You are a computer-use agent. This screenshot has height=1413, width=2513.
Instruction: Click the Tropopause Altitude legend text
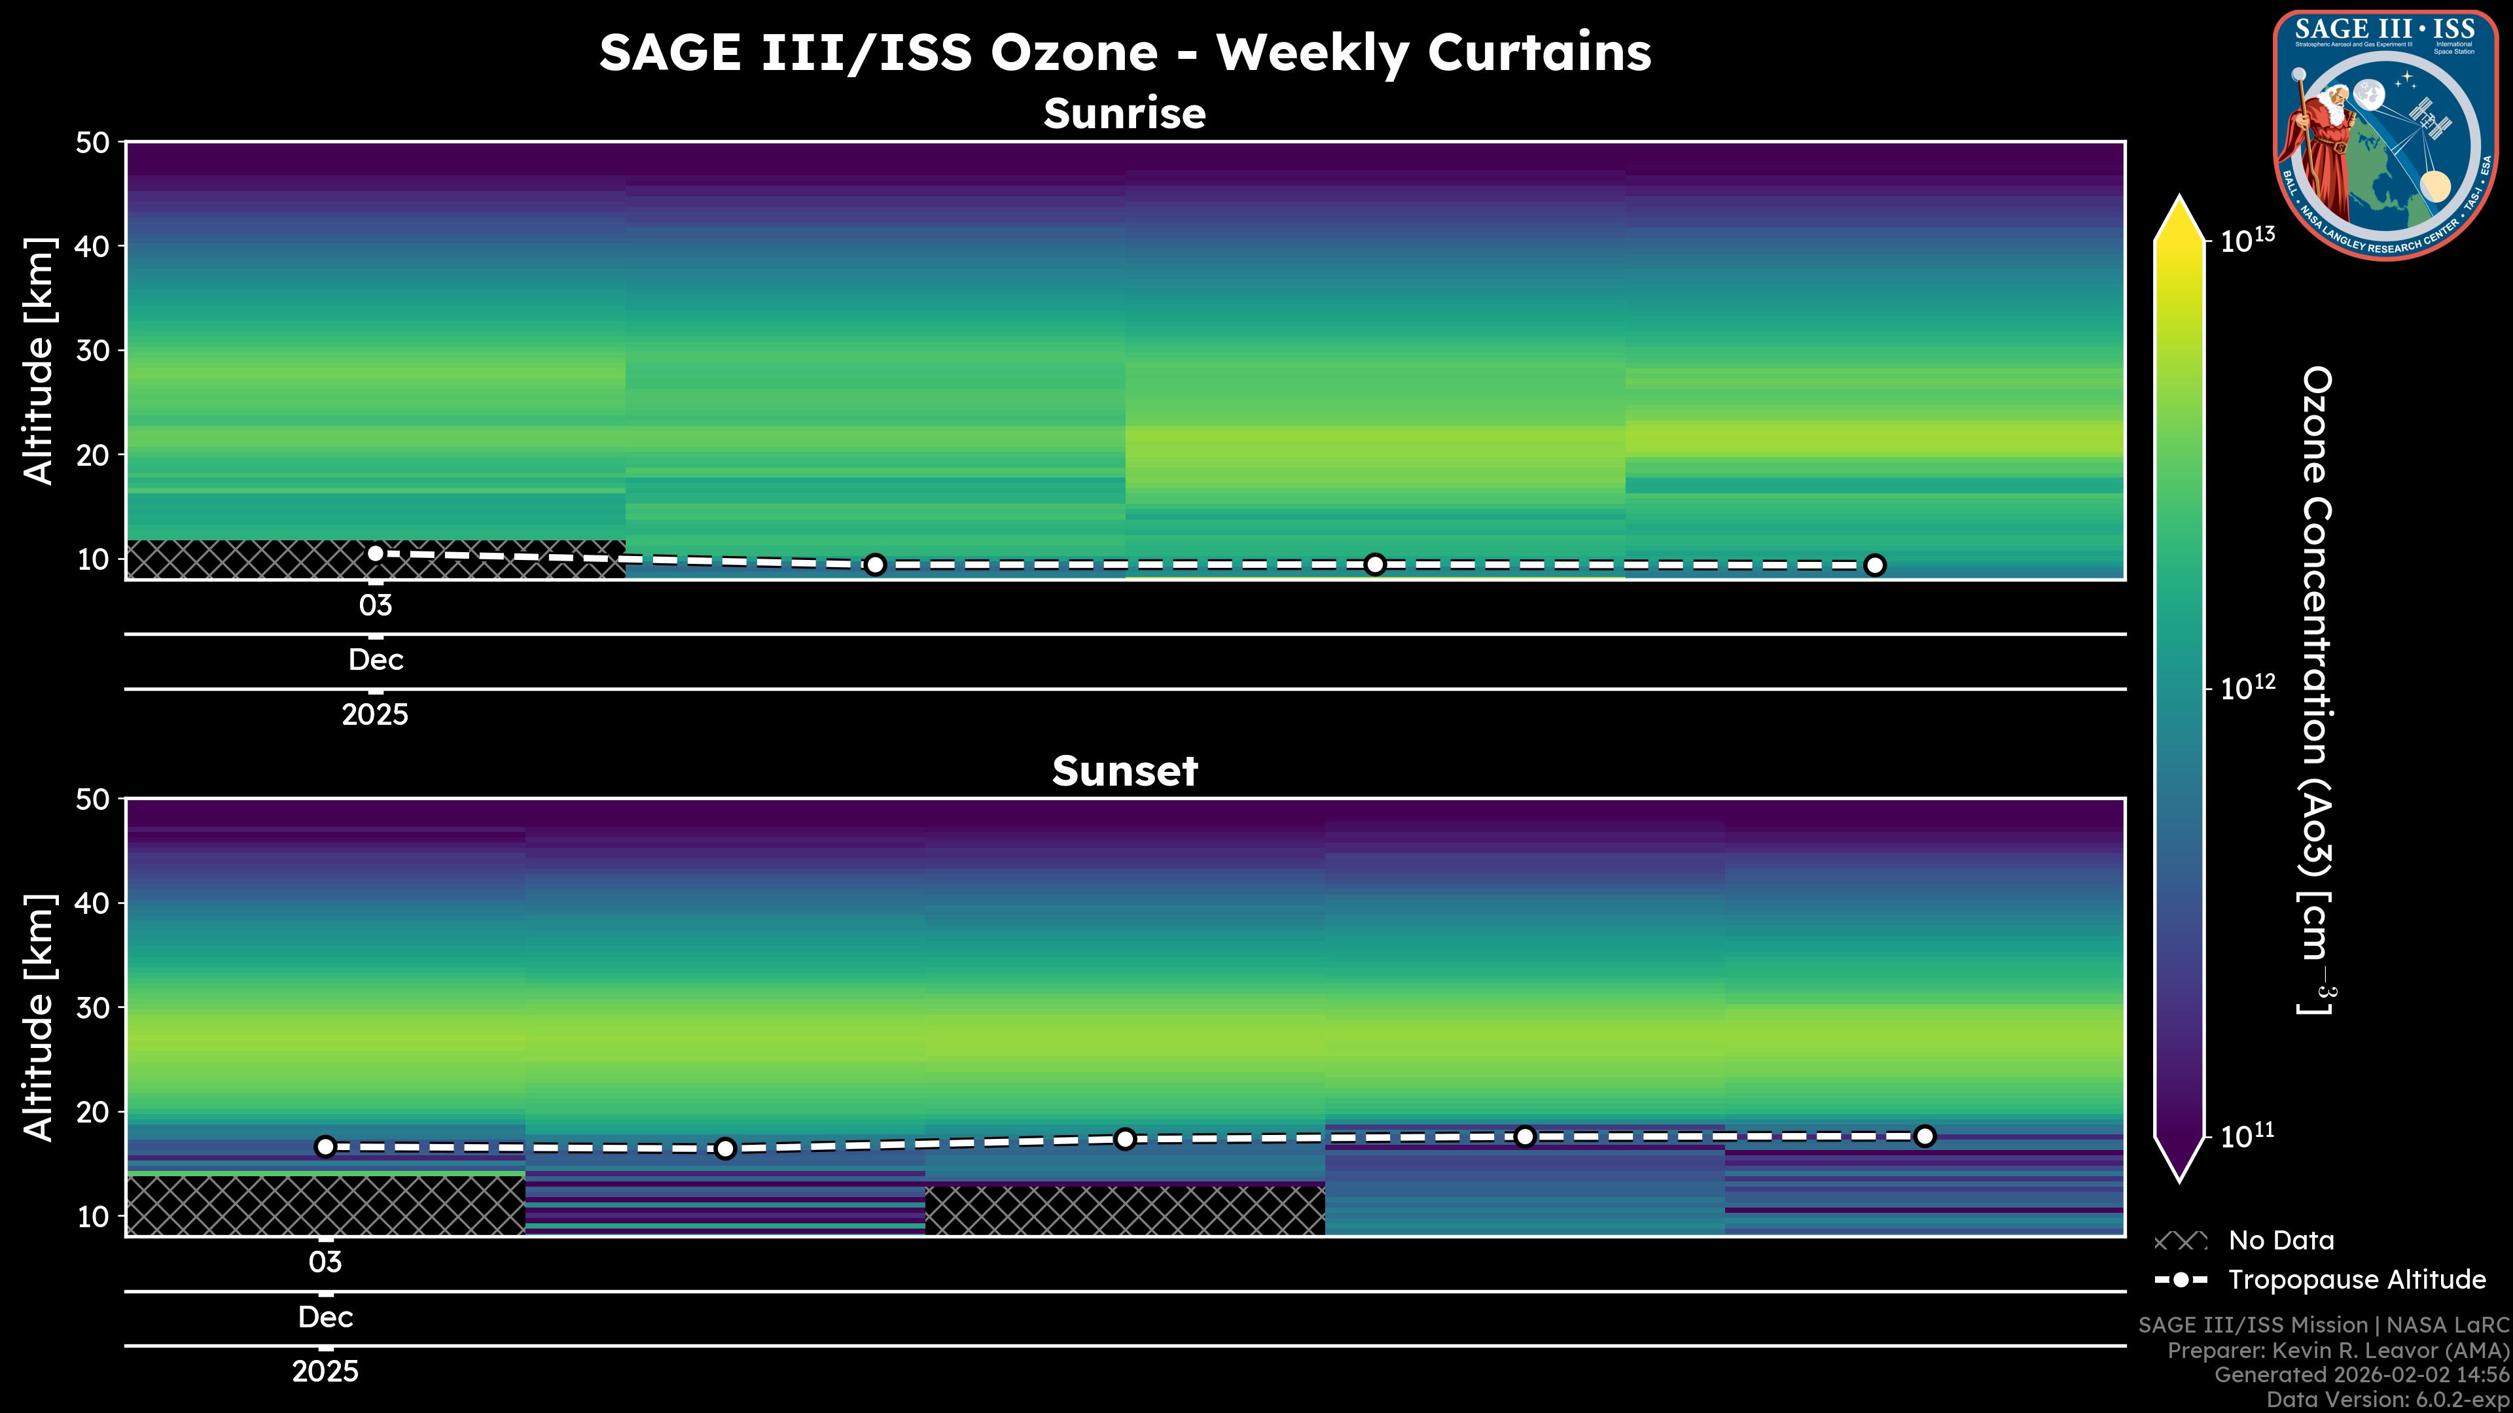click(x=2357, y=1280)
